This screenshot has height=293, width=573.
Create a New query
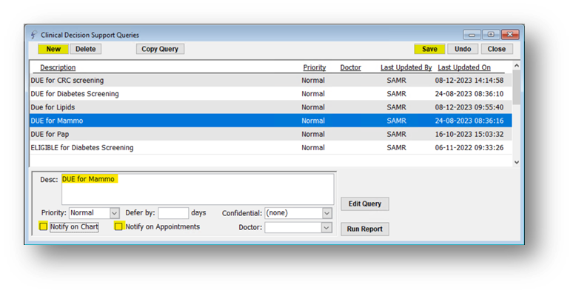53,49
